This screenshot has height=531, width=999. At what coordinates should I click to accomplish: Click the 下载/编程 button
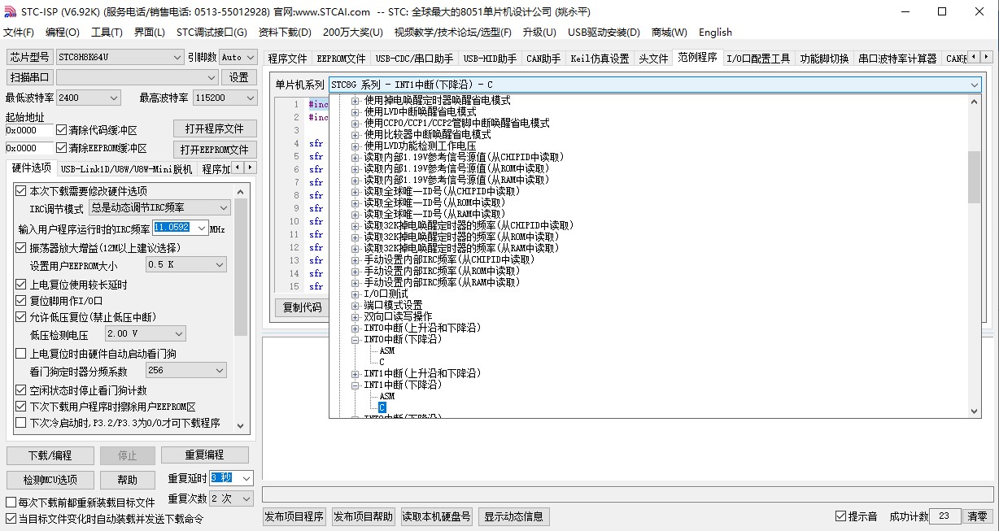tap(50, 455)
